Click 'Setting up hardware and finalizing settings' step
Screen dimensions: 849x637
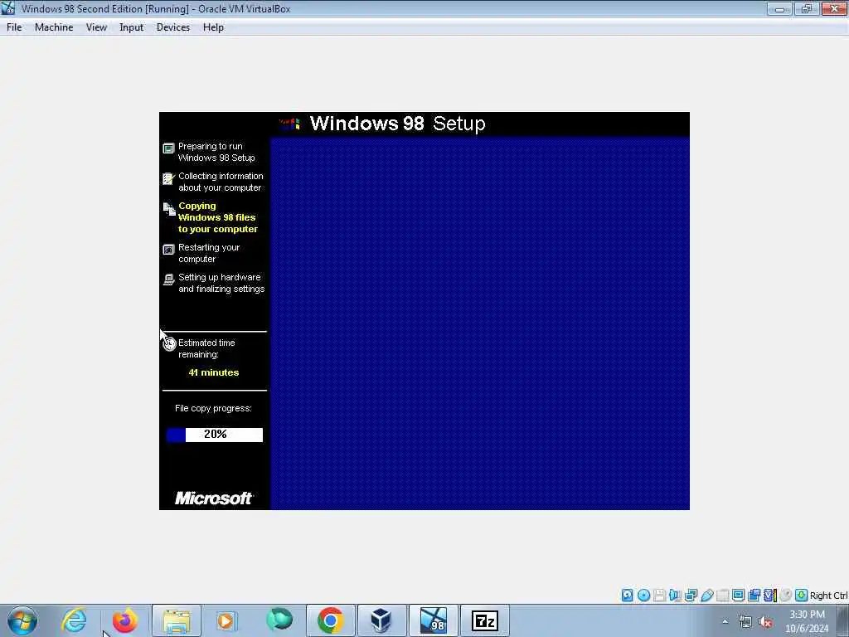pyautogui.click(x=221, y=283)
